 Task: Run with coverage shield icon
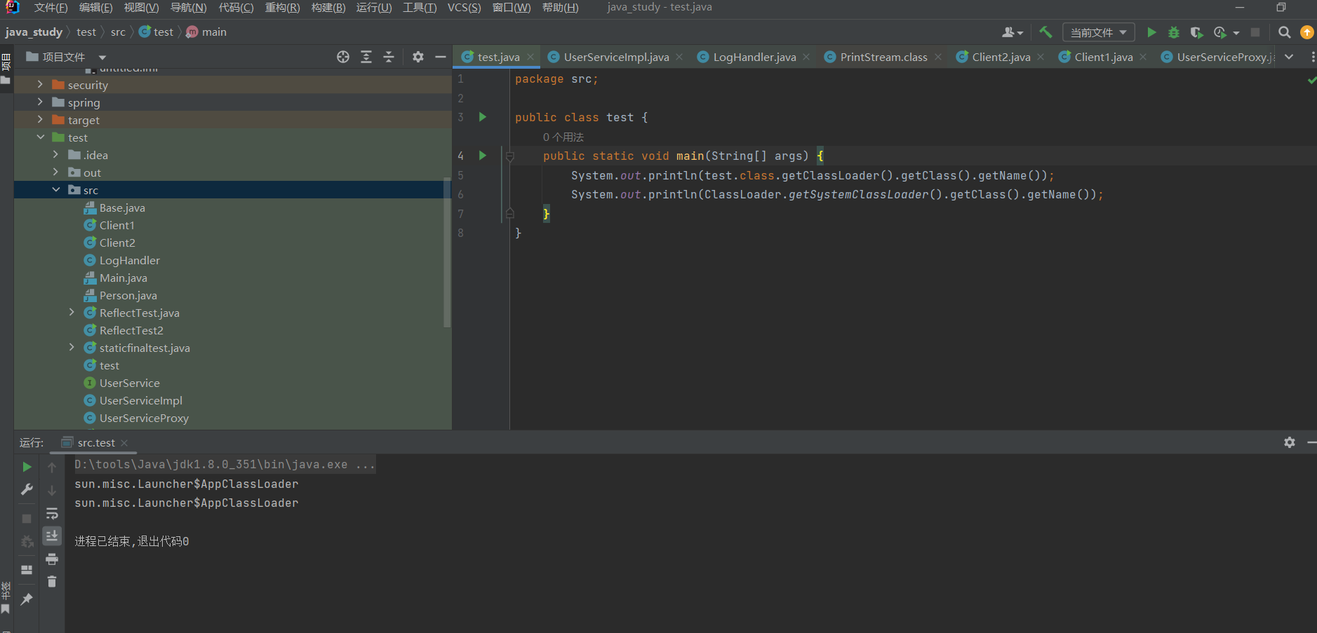coord(1197,32)
